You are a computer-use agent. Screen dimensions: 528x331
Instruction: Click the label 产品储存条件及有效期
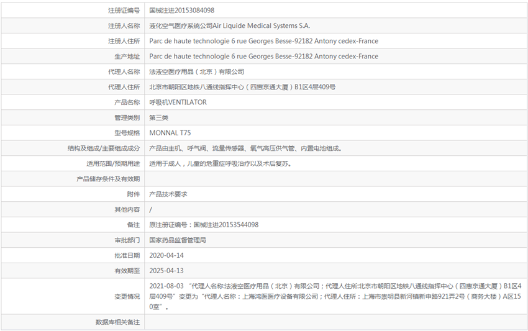click(x=107, y=179)
